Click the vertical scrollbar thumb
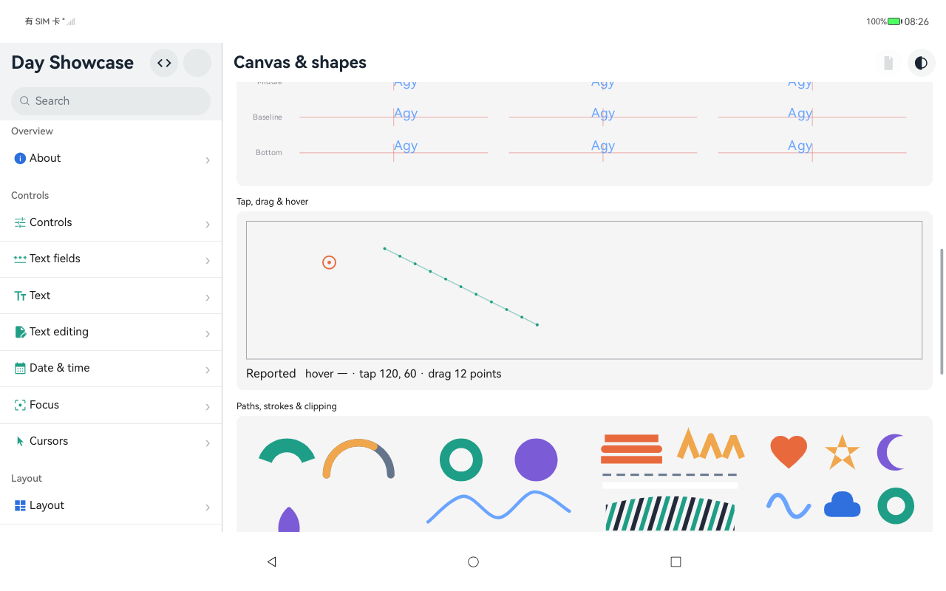 (x=942, y=311)
